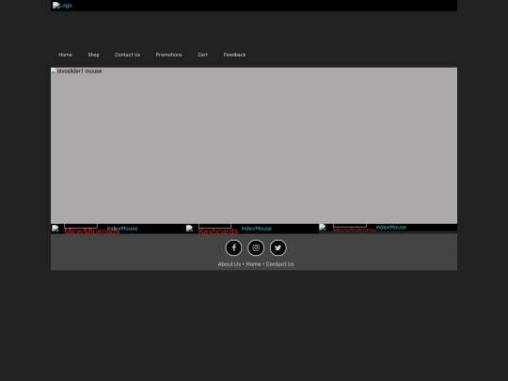Open the Headphone category heading
Image resolution: width=508 pixels, height=381 pixels.
[354, 230]
